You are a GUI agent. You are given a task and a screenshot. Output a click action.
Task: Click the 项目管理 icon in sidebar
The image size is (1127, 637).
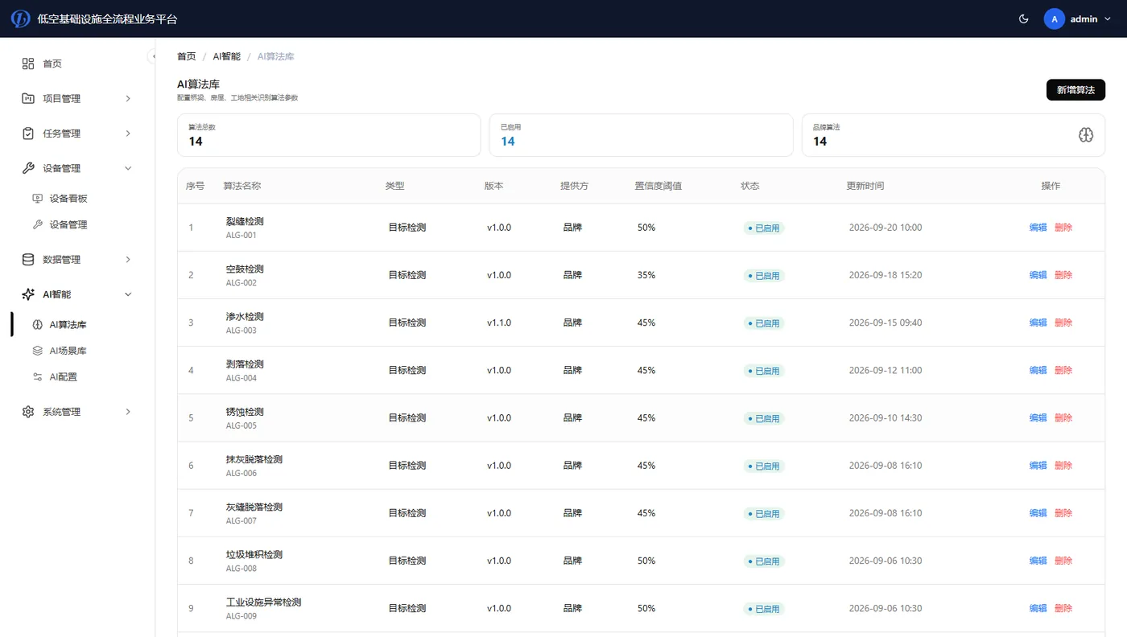(28, 98)
